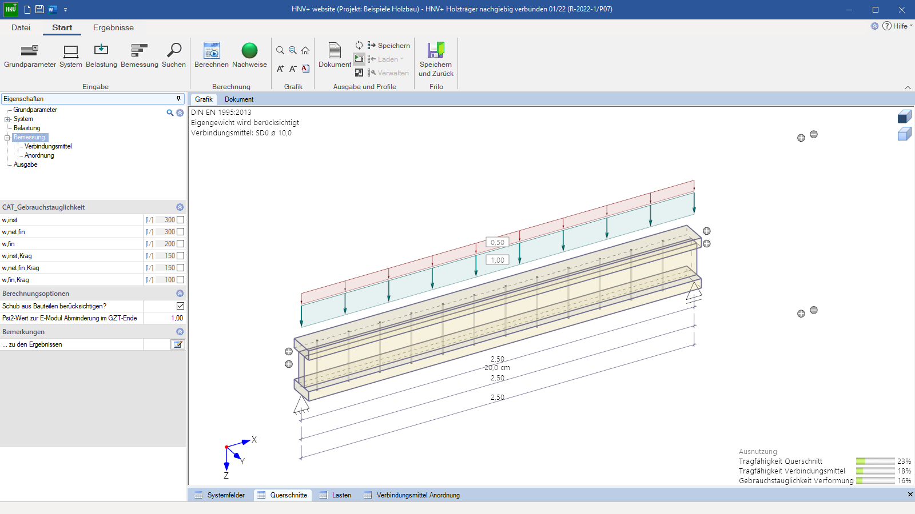Reset view with the home icon
The width and height of the screenshot is (915, 514).
pos(305,50)
